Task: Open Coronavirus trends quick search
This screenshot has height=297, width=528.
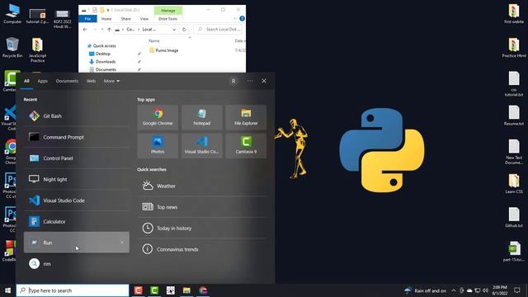Action: point(201,249)
